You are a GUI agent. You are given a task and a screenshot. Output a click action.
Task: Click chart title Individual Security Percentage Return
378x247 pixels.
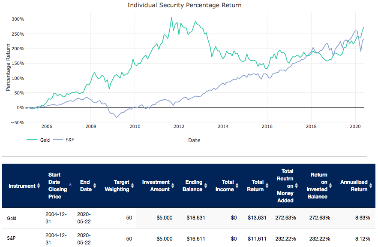(x=184, y=5)
